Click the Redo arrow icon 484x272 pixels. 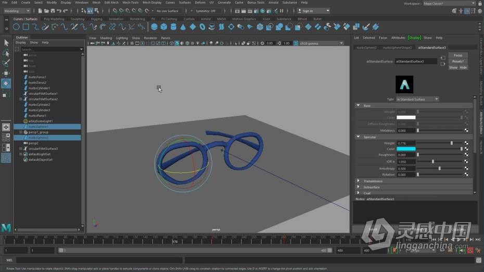(x=66, y=11)
